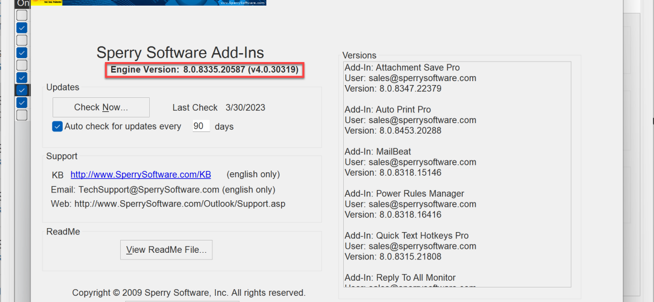Screen dimensions: 654x302
Task: Click the Web Outlook/Support.asp address line
Action: tap(168, 204)
